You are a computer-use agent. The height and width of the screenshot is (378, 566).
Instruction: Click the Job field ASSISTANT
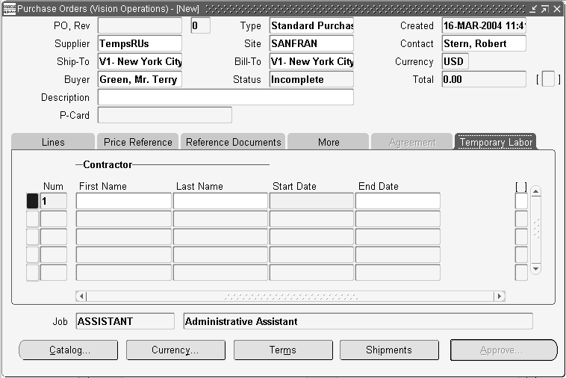125,321
